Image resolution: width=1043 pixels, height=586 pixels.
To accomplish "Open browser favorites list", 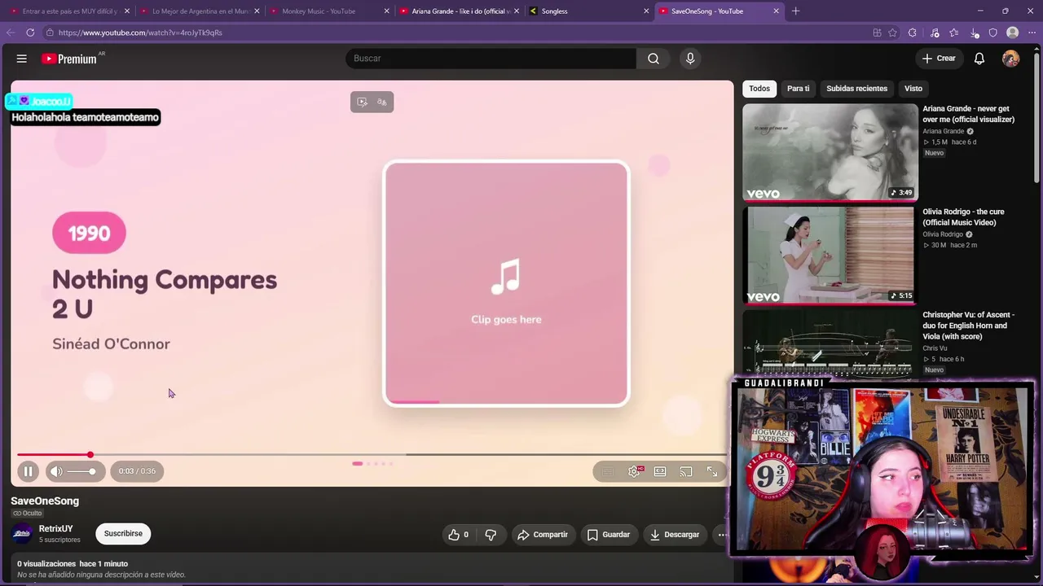I will pos(954,33).
